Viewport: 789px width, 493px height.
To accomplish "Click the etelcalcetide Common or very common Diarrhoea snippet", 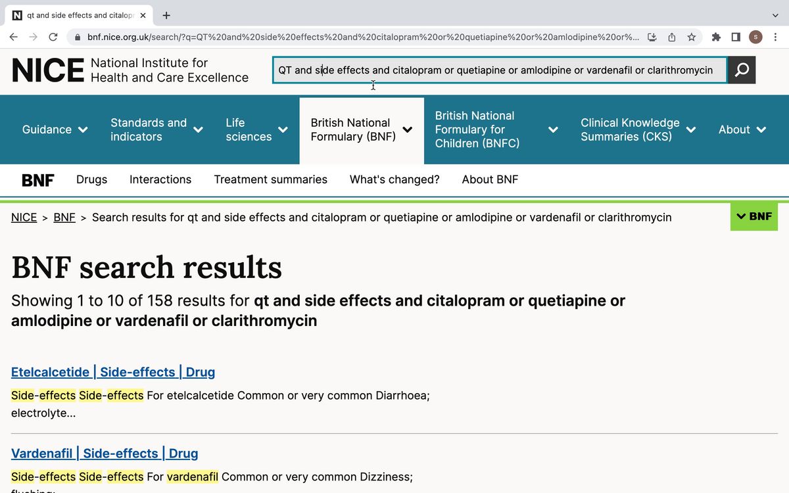I will [220, 404].
